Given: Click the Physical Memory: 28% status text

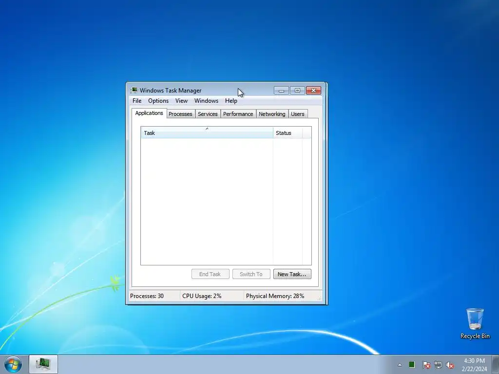Looking at the screenshot, I should pos(275,296).
